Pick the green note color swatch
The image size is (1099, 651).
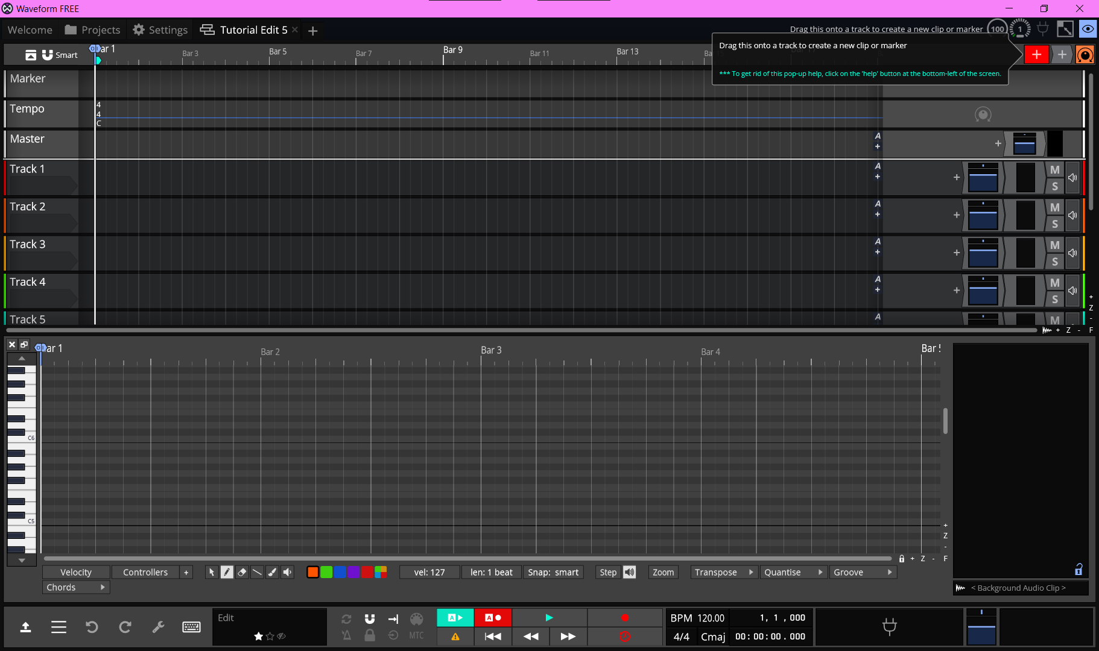point(326,572)
